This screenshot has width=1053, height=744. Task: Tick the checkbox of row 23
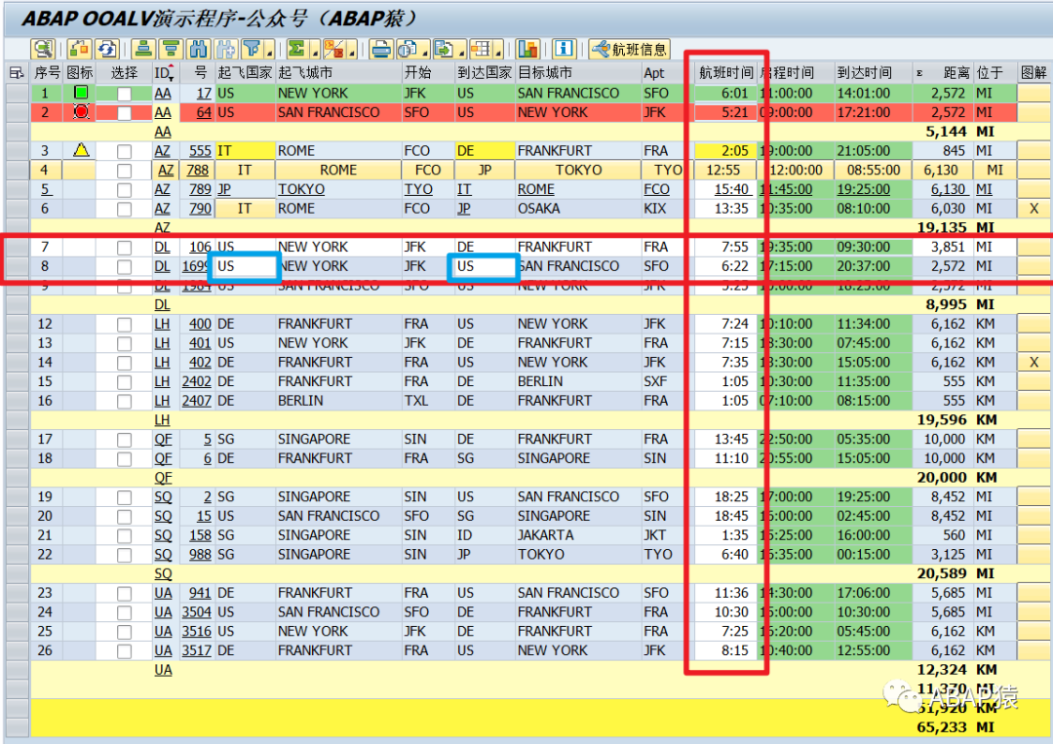(124, 594)
